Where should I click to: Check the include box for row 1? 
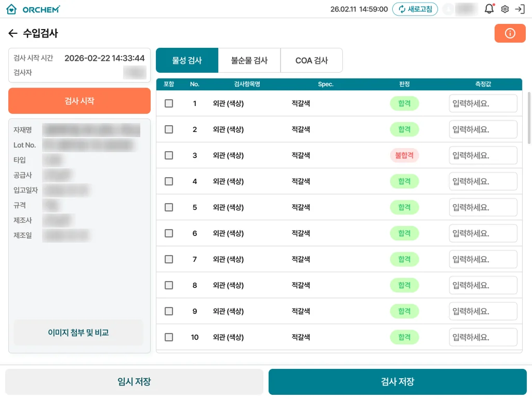coord(169,103)
